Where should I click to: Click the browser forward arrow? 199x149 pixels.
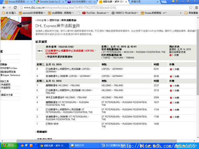[10, 8]
